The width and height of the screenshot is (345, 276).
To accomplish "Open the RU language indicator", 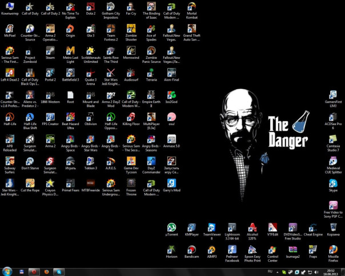I will tap(270, 271).
